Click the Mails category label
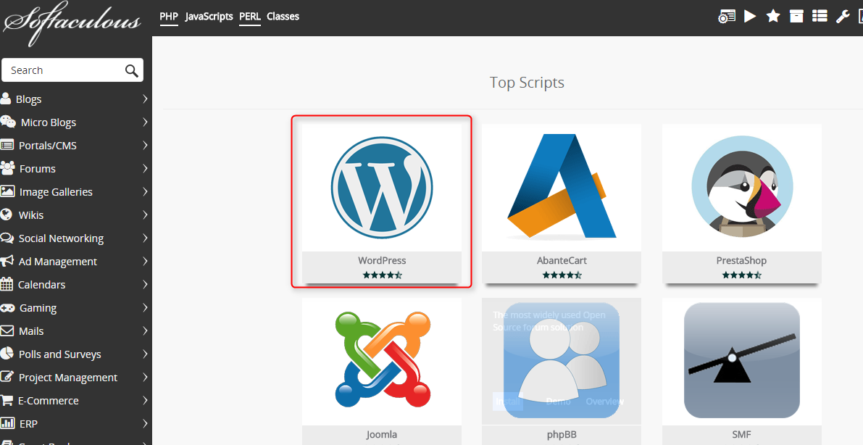This screenshot has width=863, height=445. (x=31, y=331)
